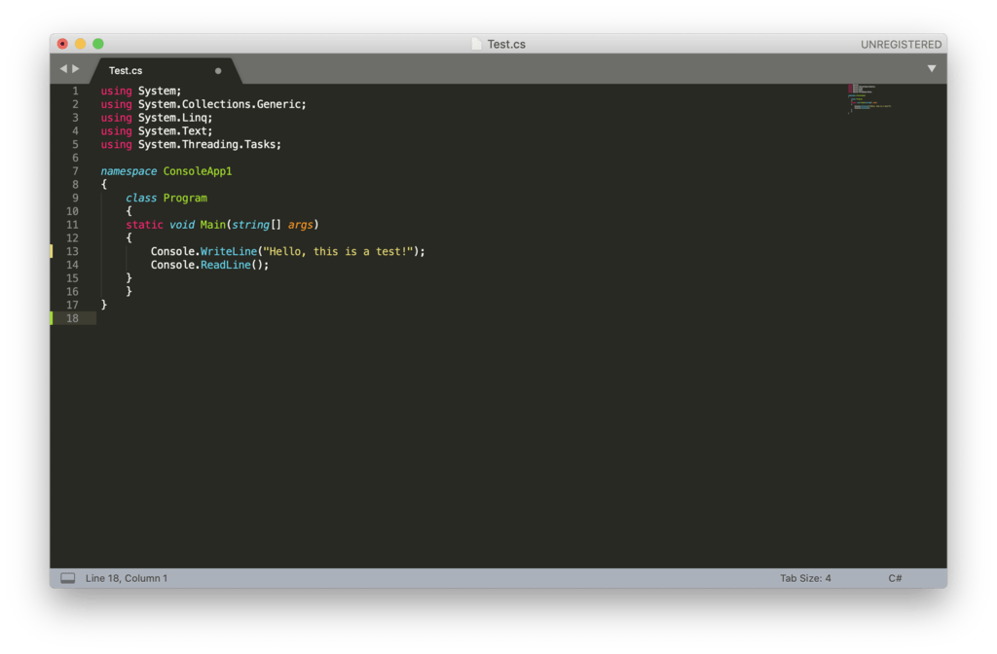Image resolution: width=997 pixels, height=654 pixels.
Task: Click the yellow modification marker on line 13
Action: [x=53, y=250]
